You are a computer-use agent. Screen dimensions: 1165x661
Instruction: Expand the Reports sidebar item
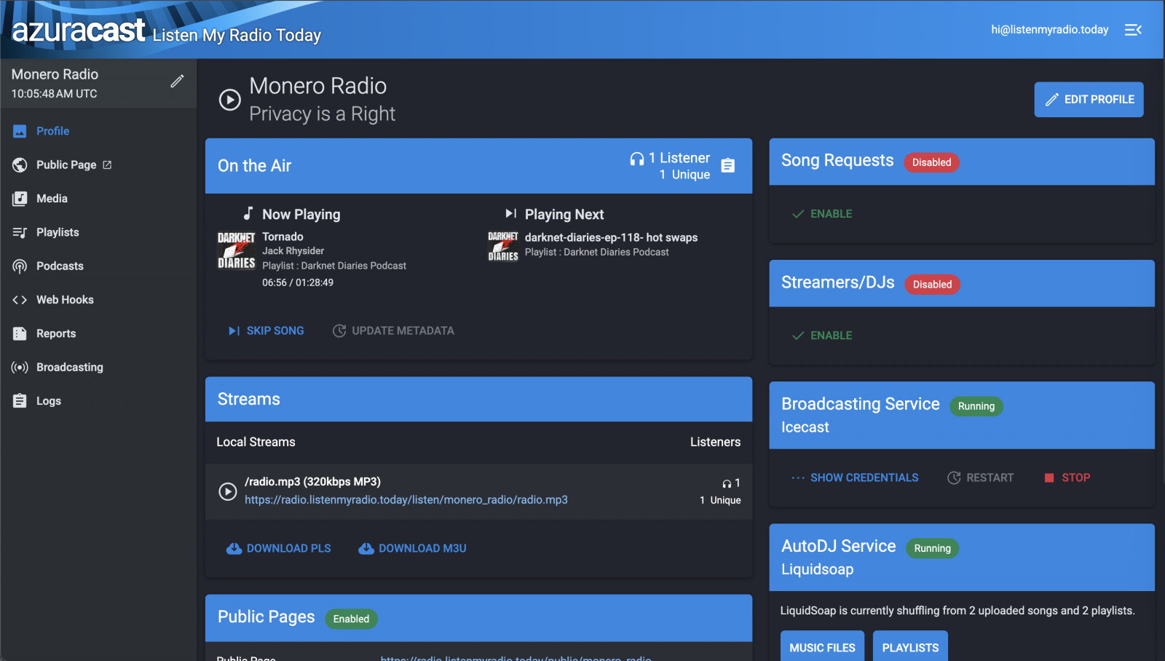56,333
